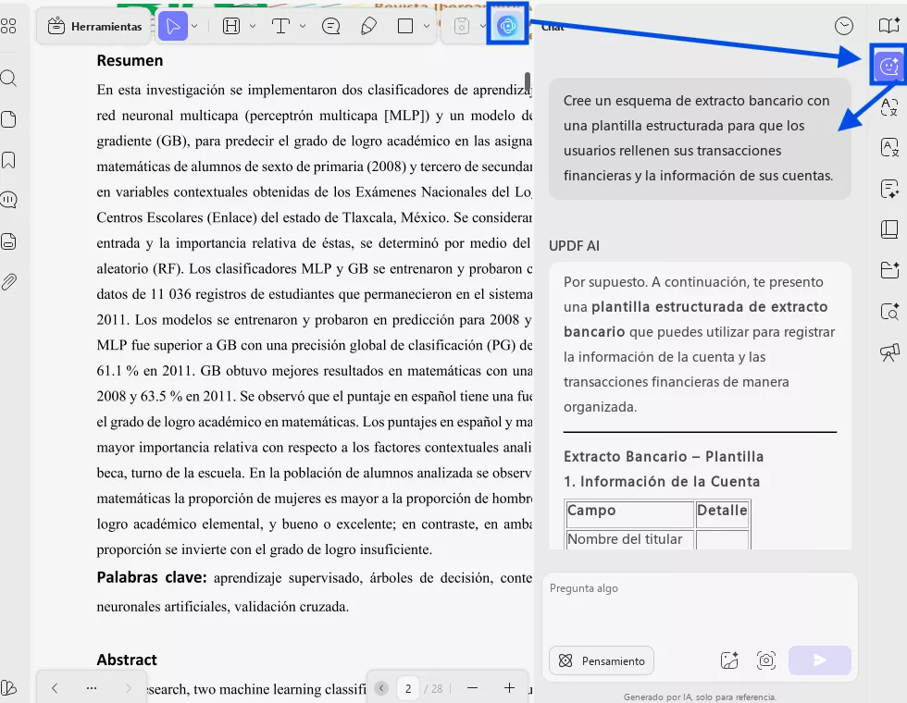Screen dimensions: 907x703
Task: Open the AI chat assistant sidebar icon
Action: point(889,66)
